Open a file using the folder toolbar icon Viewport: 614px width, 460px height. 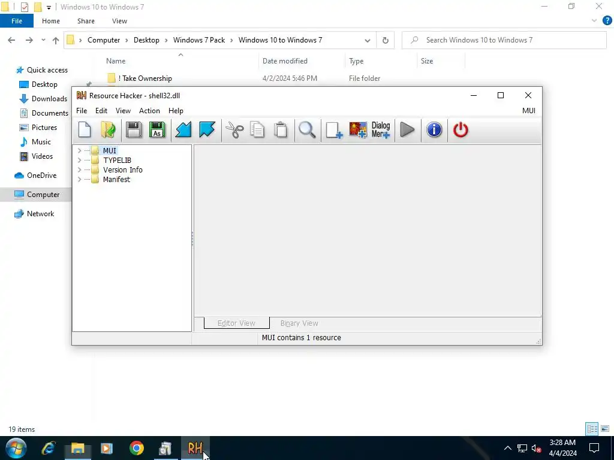(108, 130)
